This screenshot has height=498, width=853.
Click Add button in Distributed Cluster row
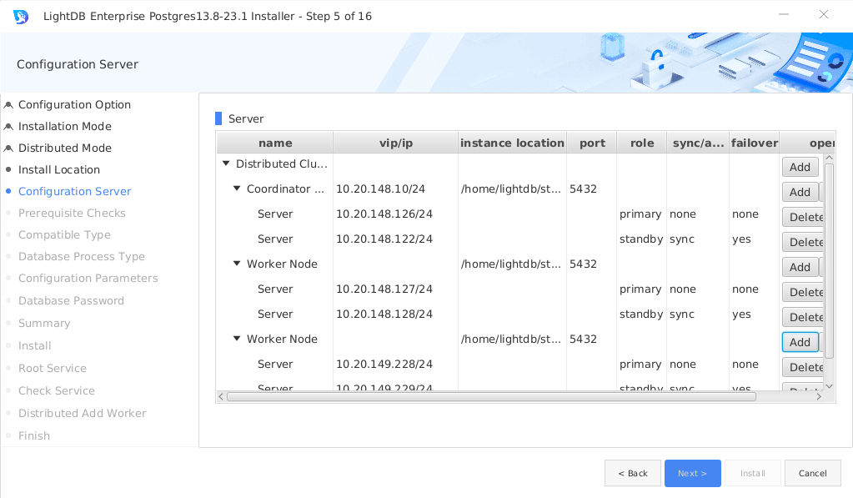800,167
